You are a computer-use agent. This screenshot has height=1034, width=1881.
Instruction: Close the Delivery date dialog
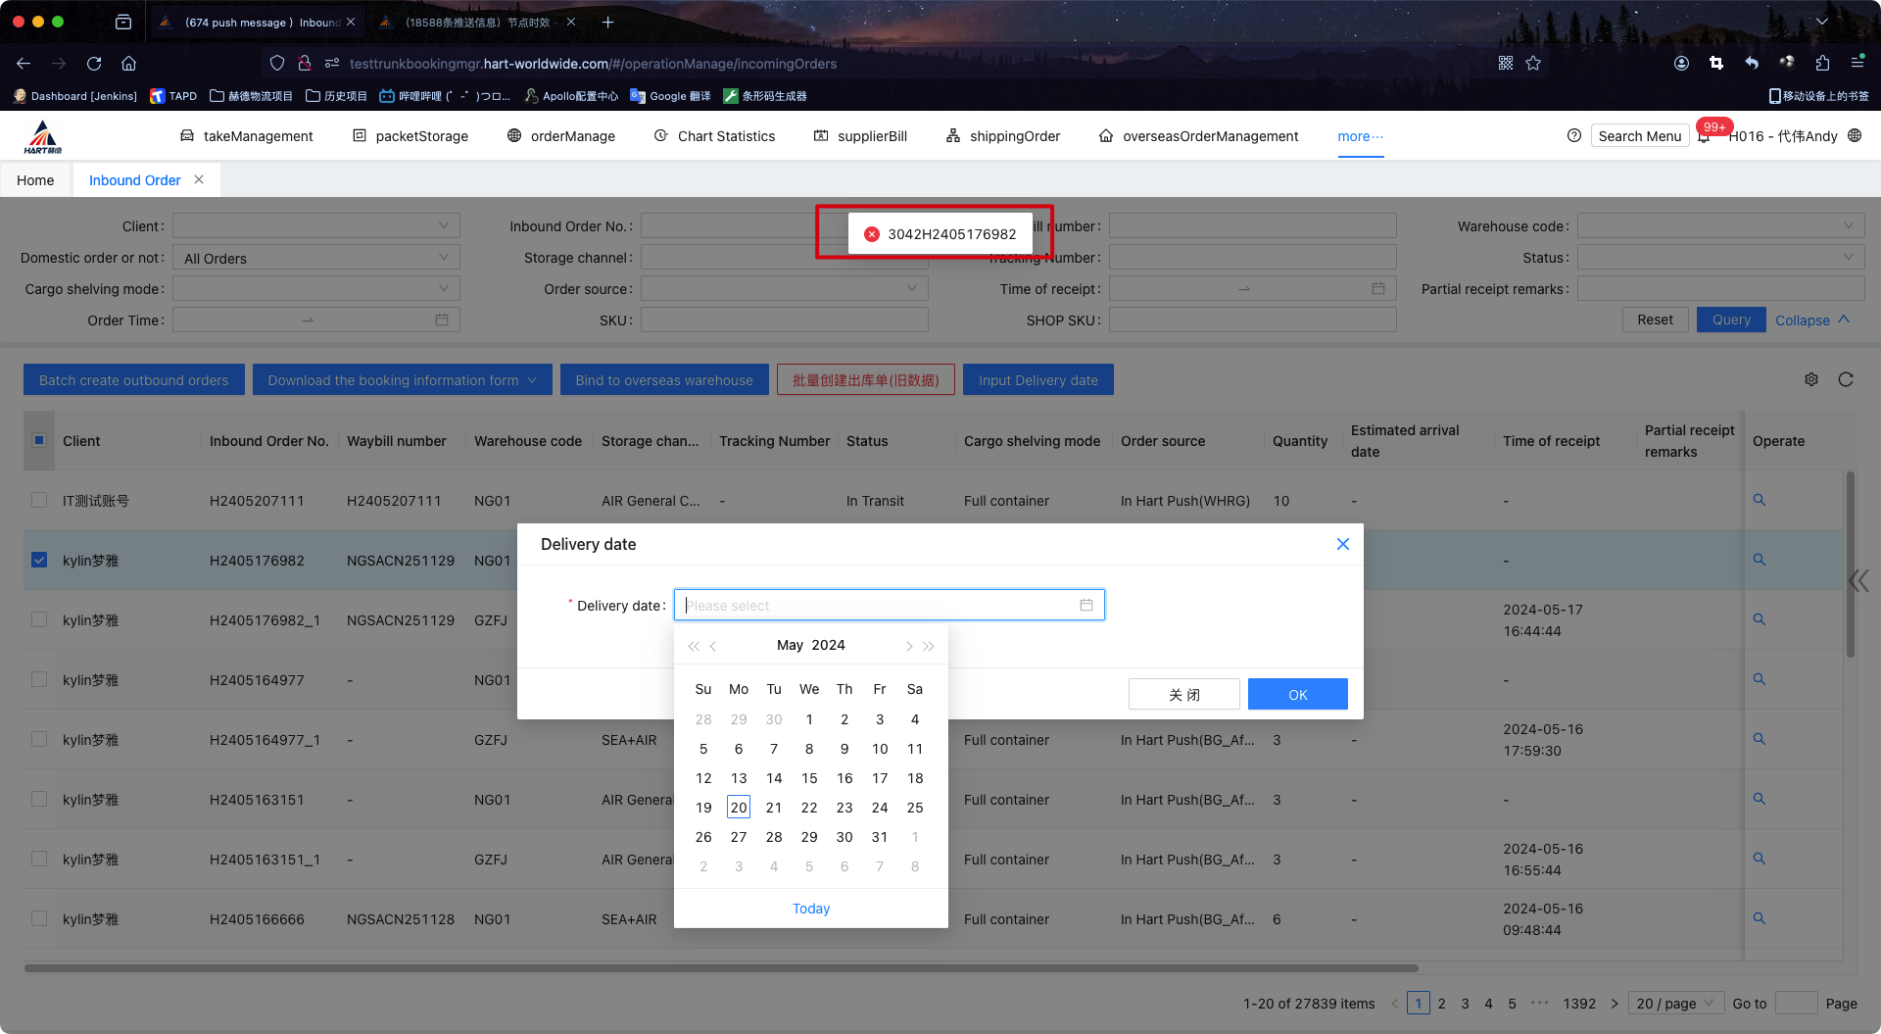[x=1343, y=544]
